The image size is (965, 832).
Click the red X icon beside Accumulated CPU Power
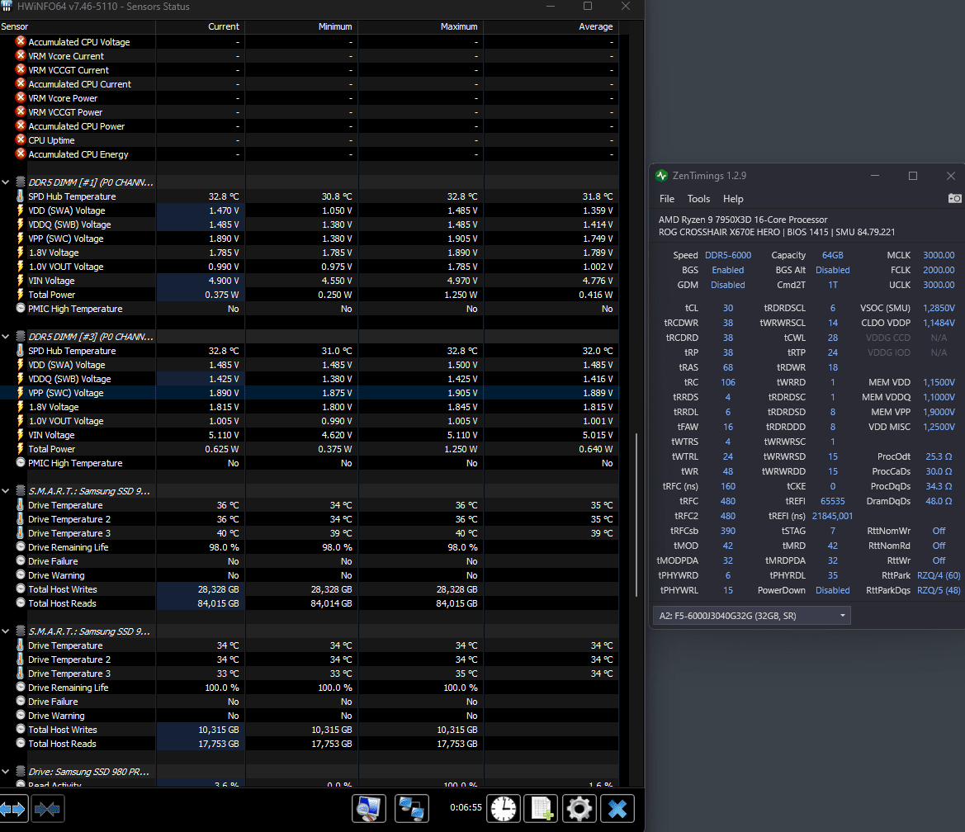(21, 125)
